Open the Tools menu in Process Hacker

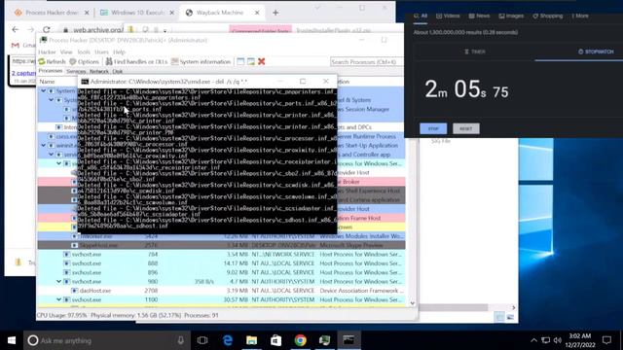[x=84, y=52]
